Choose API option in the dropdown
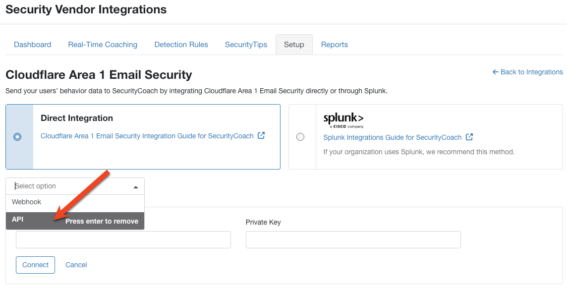 point(18,220)
